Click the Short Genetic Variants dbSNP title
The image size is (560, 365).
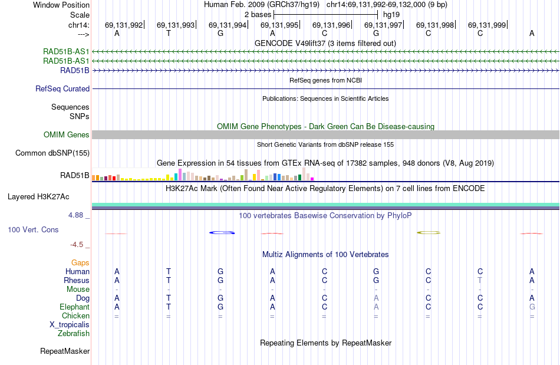pyautogui.click(x=325, y=144)
